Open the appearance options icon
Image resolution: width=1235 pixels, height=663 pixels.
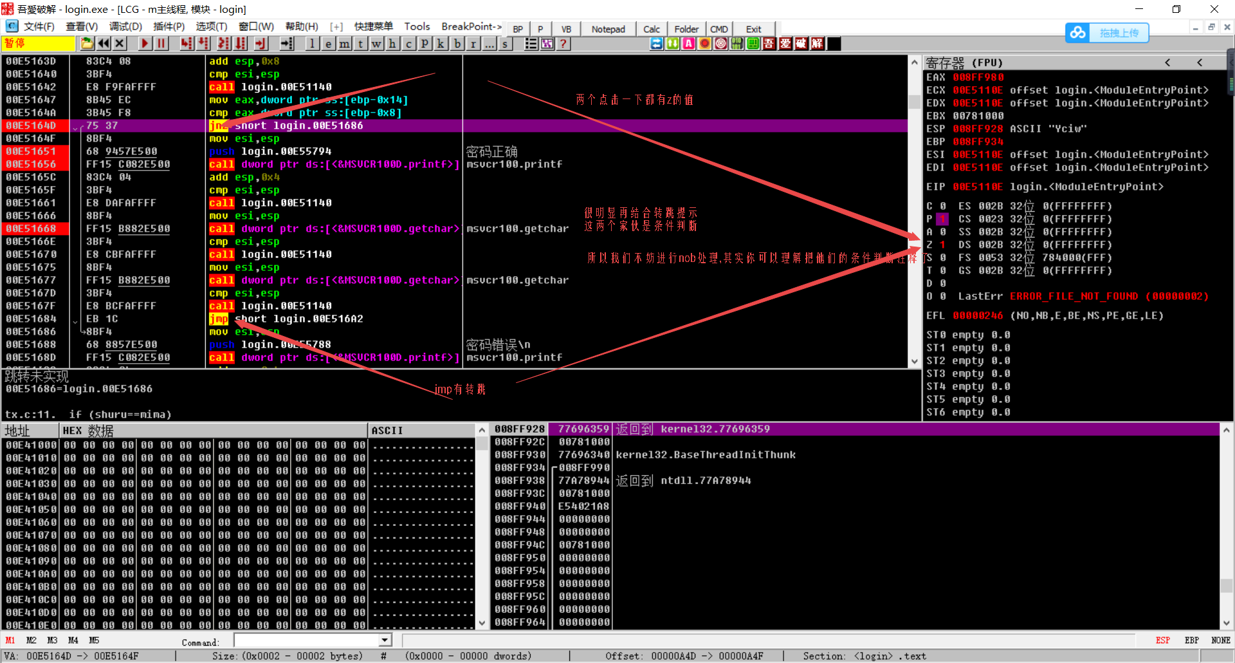pyautogui.click(x=547, y=44)
